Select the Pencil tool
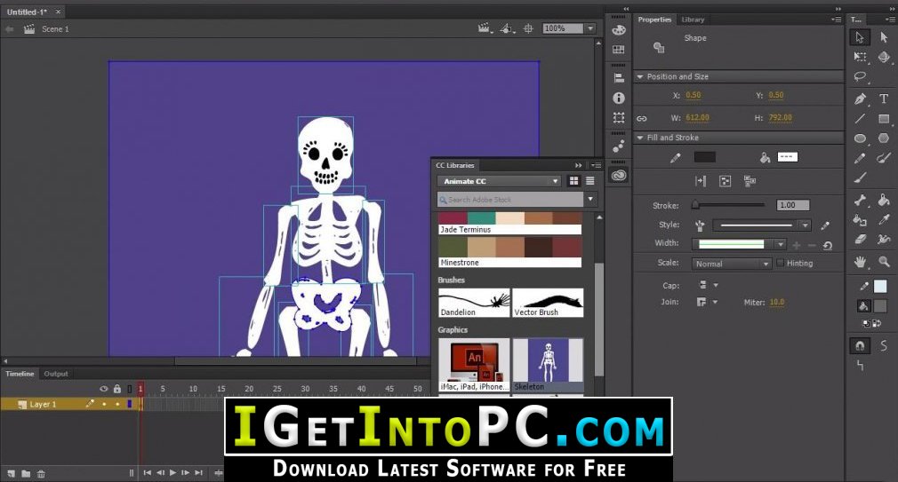This screenshot has width=898, height=482. tap(860, 158)
